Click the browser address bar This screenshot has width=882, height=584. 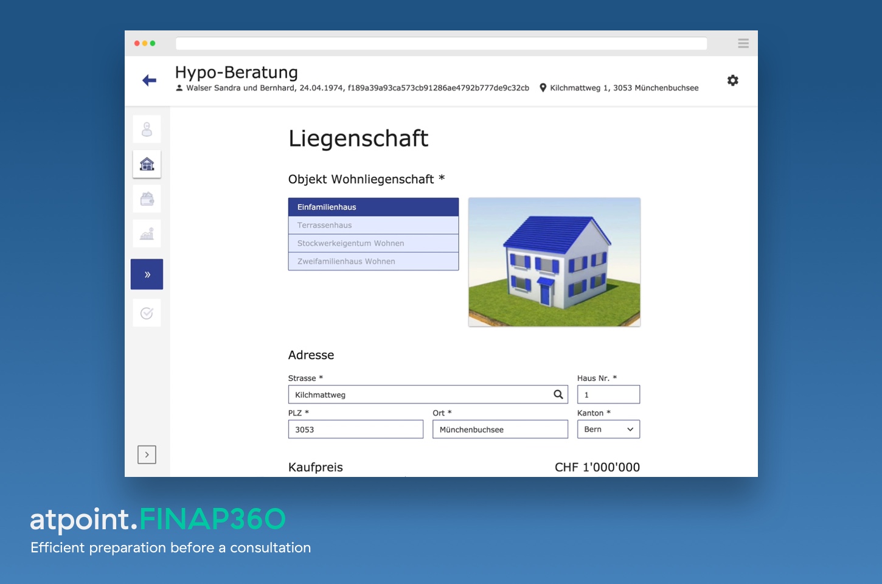click(x=442, y=43)
